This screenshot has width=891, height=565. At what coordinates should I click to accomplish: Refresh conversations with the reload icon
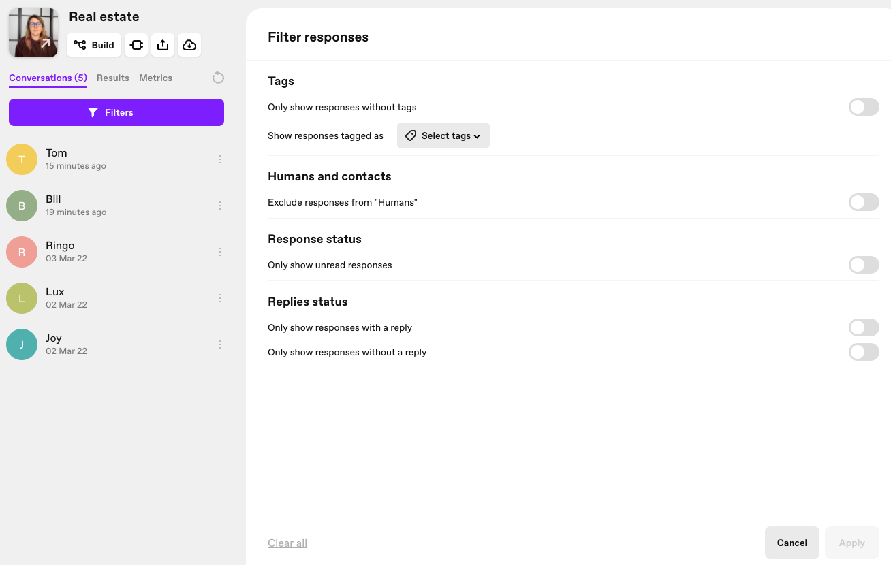(218, 78)
